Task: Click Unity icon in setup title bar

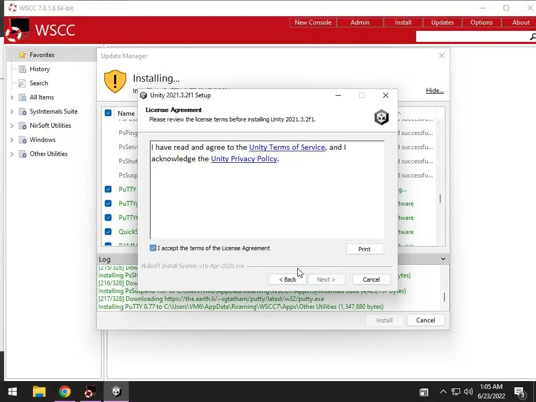Action: coord(143,95)
